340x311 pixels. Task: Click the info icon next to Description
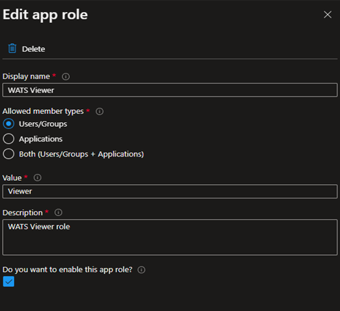point(58,213)
